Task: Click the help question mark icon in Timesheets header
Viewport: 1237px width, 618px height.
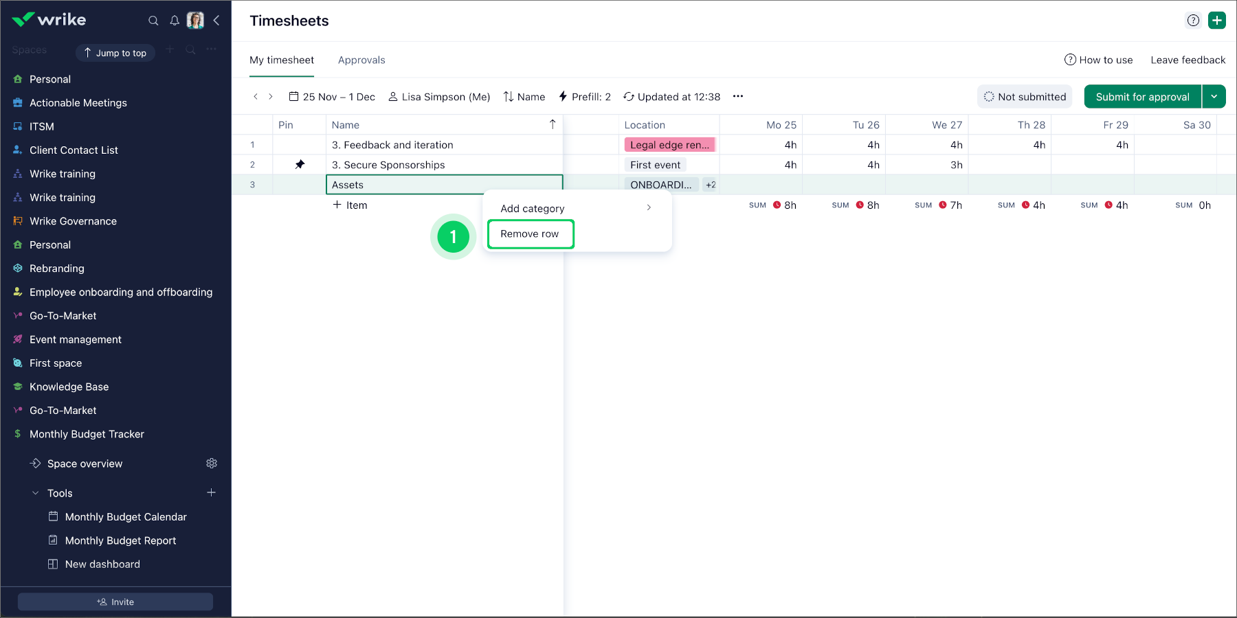Action: (1193, 21)
